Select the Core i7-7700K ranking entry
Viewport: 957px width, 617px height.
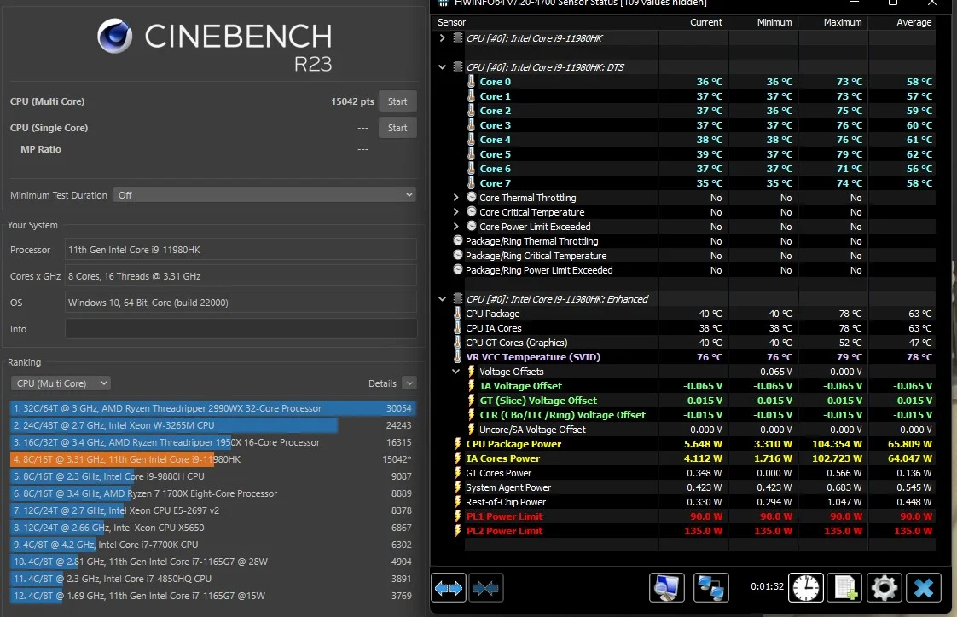point(213,545)
